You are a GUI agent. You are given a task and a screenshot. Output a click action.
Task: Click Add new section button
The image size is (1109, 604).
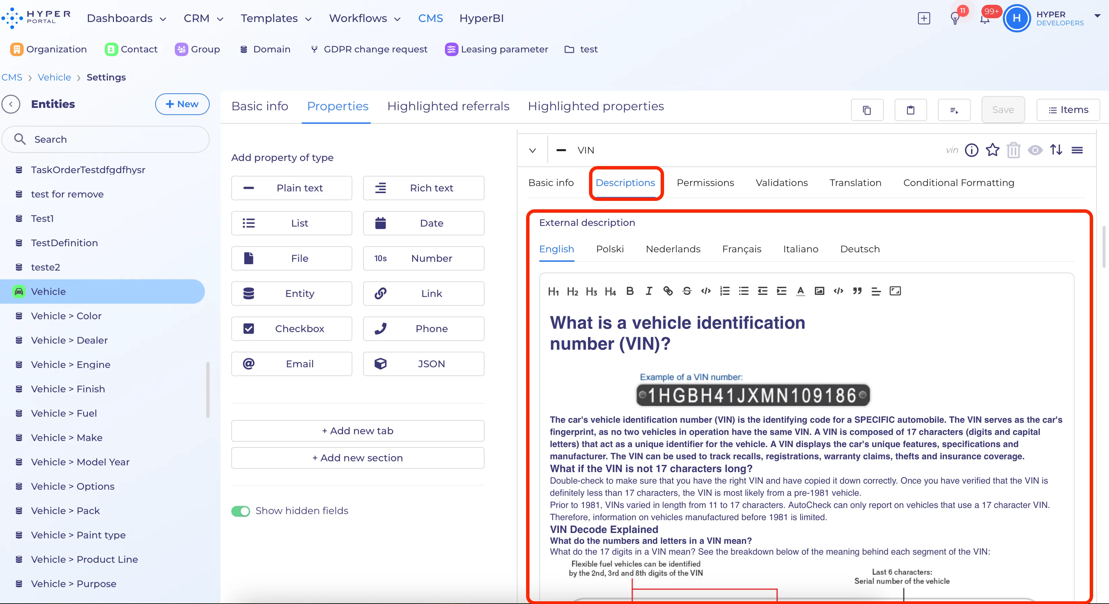(357, 458)
